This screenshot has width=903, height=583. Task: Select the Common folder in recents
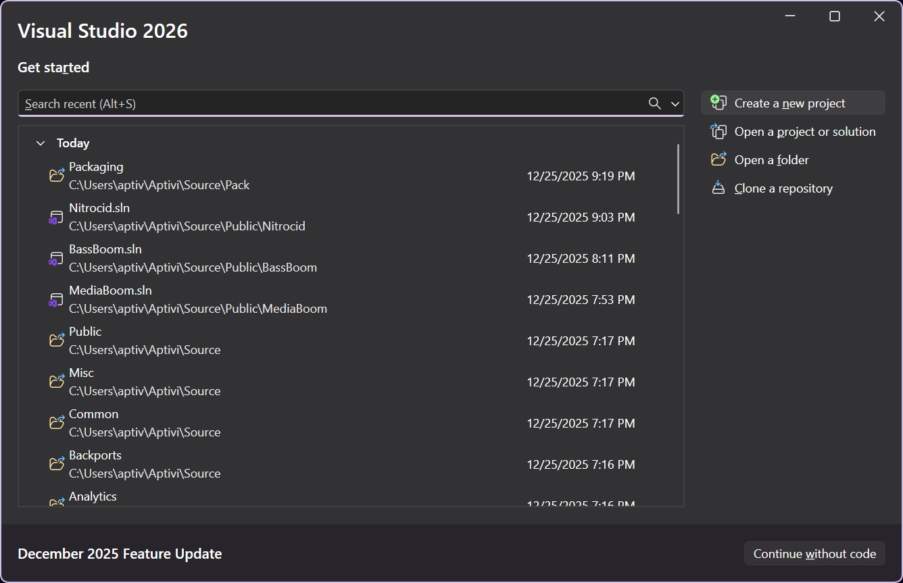tap(93, 414)
